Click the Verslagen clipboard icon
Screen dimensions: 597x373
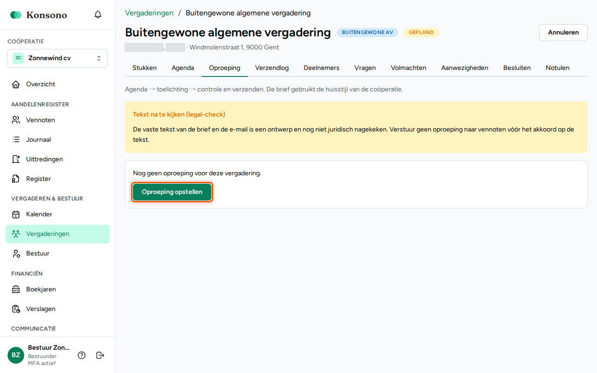(x=16, y=309)
